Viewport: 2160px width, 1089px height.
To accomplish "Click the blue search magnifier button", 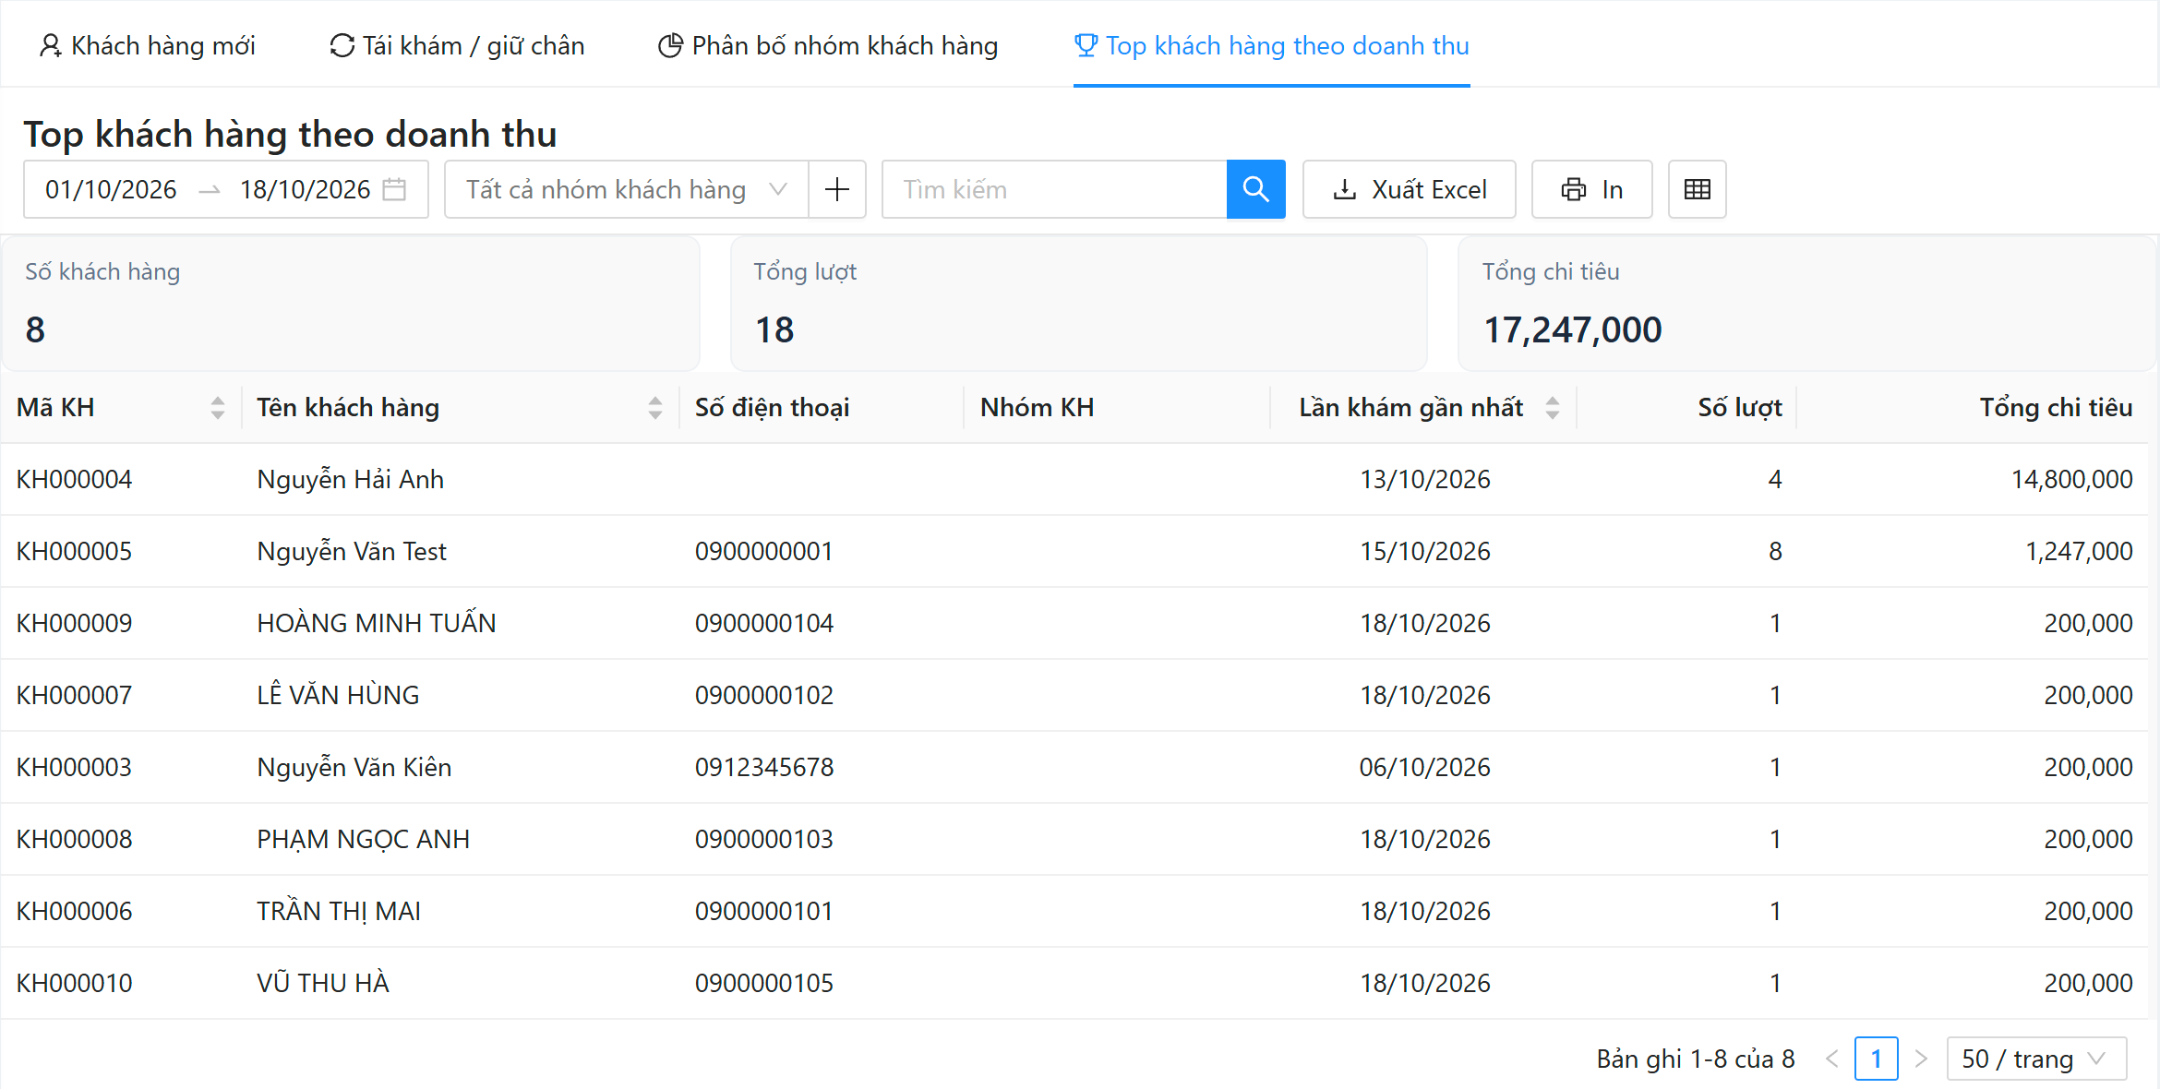I will point(1255,189).
